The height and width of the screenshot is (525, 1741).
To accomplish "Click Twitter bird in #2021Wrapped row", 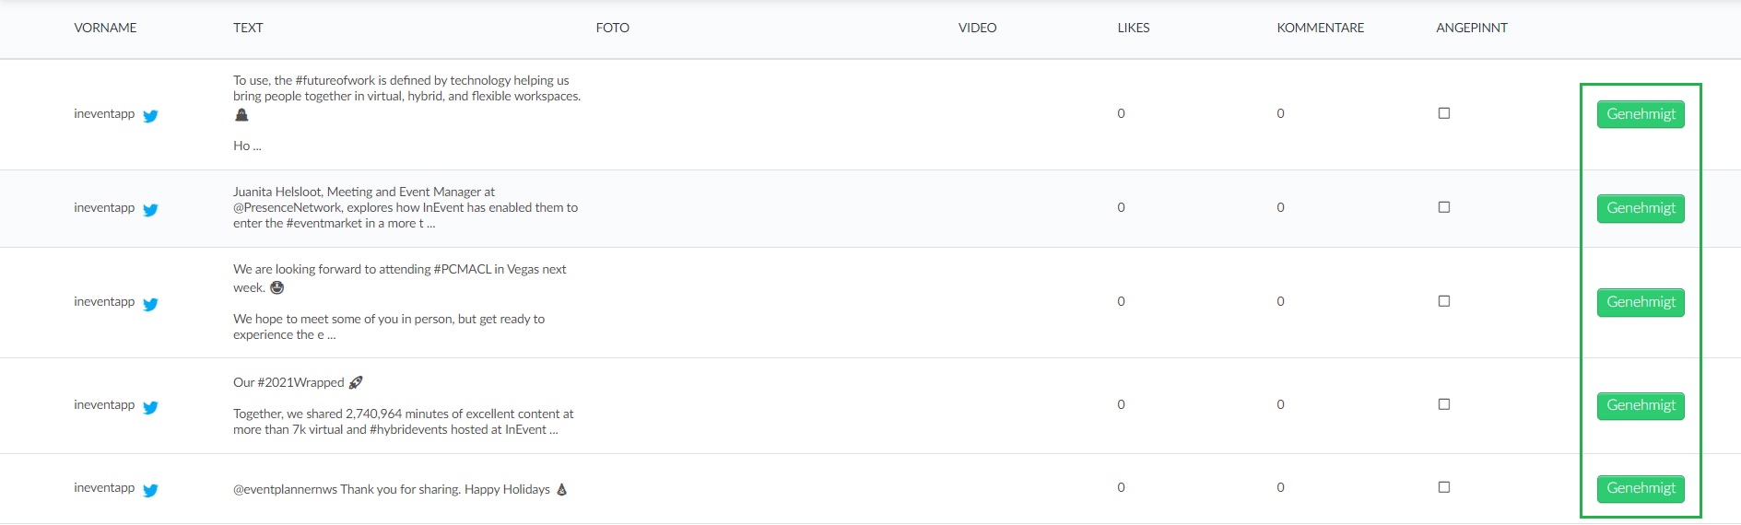I will (150, 407).
